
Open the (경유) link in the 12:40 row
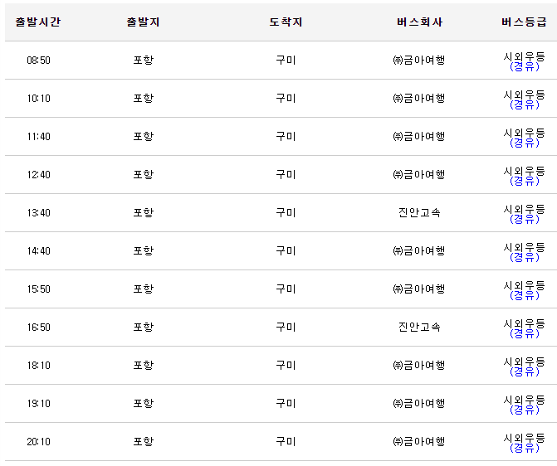525,181
